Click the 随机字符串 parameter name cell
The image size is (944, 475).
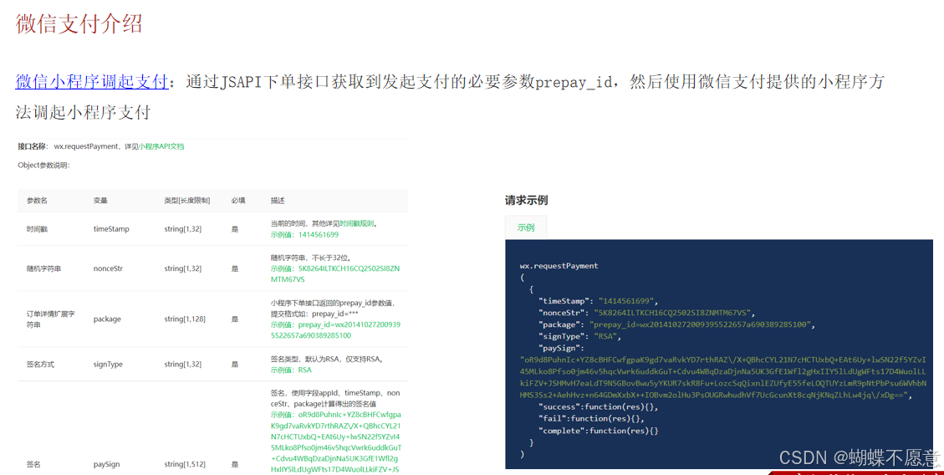[44, 268]
